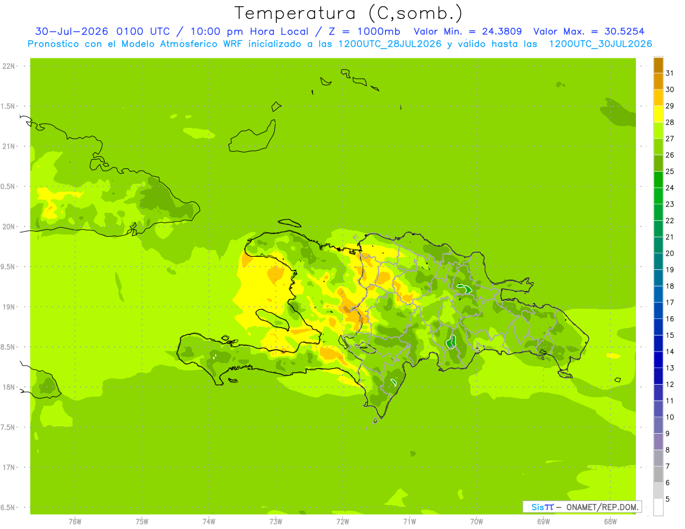Click the colorbar value 20
The width and height of the screenshot is (685, 529).
click(670, 253)
